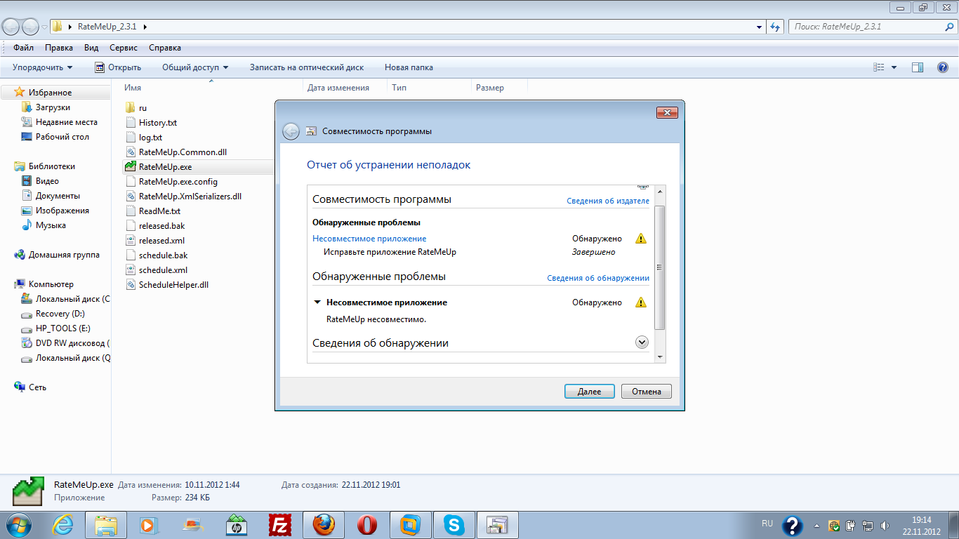Viewport: 959px width, 539px height.
Task: Click Далее in the compatibility dialog
Action: point(590,391)
